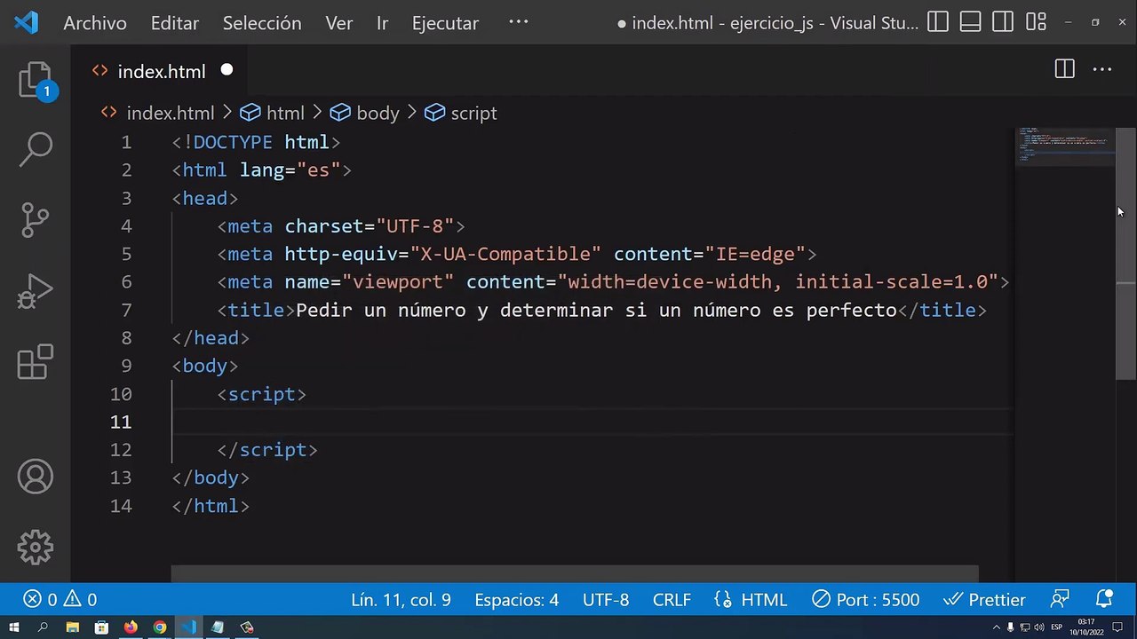Open the Selección menu
This screenshot has width=1137, height=639.
pyautogui.click(x=262, y=23)
